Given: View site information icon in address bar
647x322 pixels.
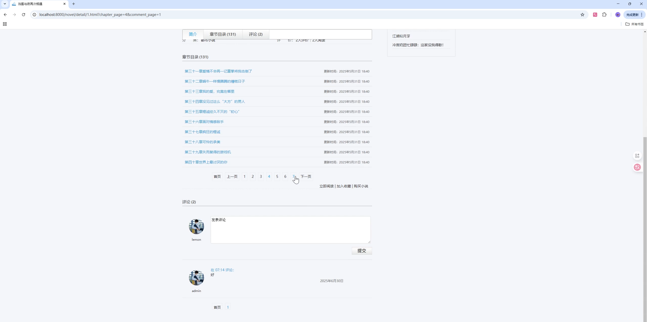Looking at the screenshot, I should (34, 15).
